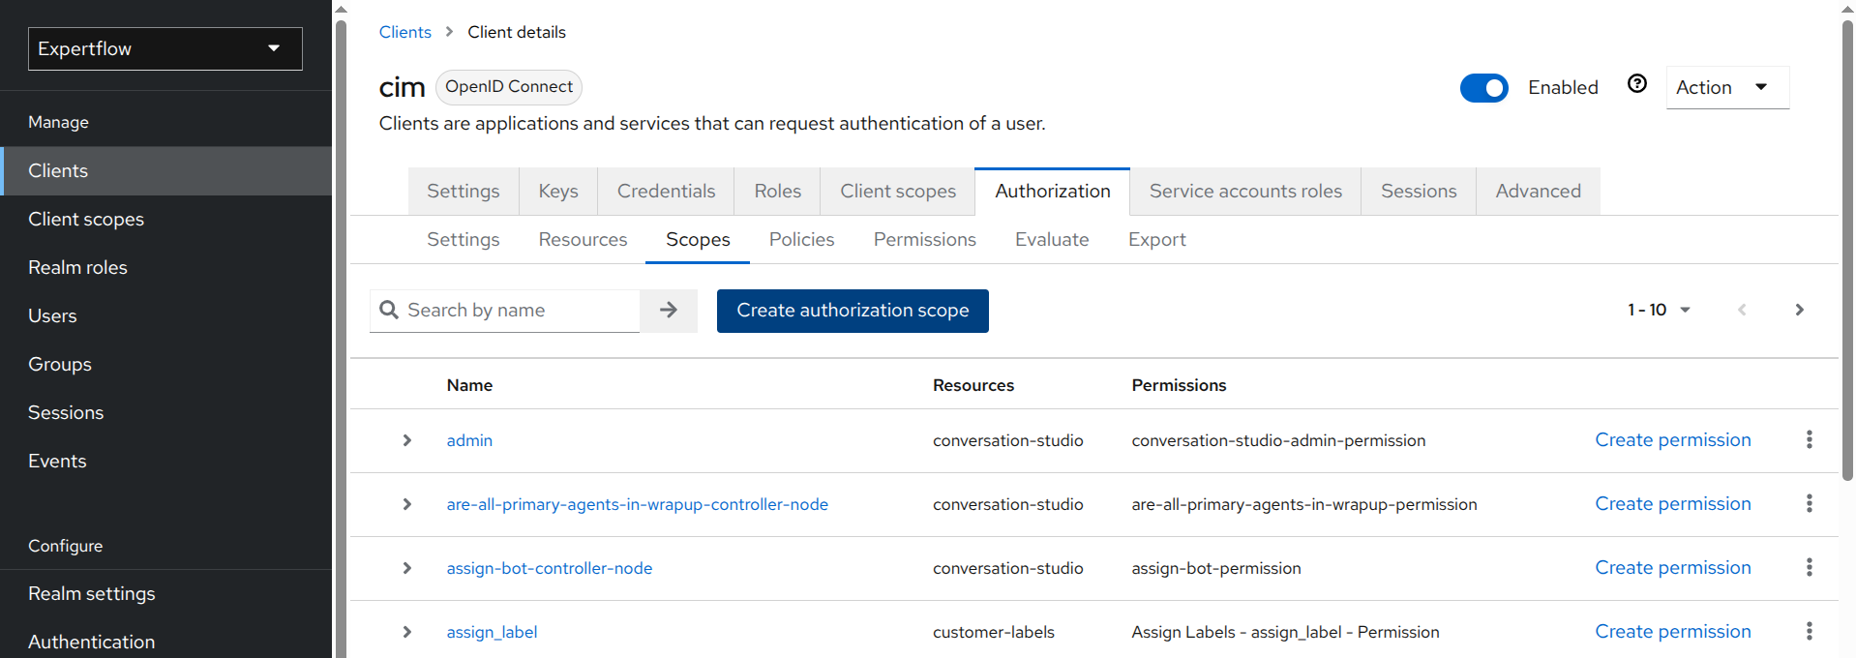Click the help question mark icon
Viewport: 1856px width, 658px height.
(x=1636, y=84)
